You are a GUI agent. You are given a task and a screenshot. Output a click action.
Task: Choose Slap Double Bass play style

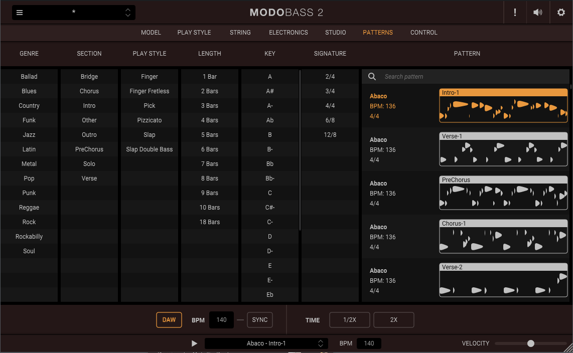tap(150, 149)
